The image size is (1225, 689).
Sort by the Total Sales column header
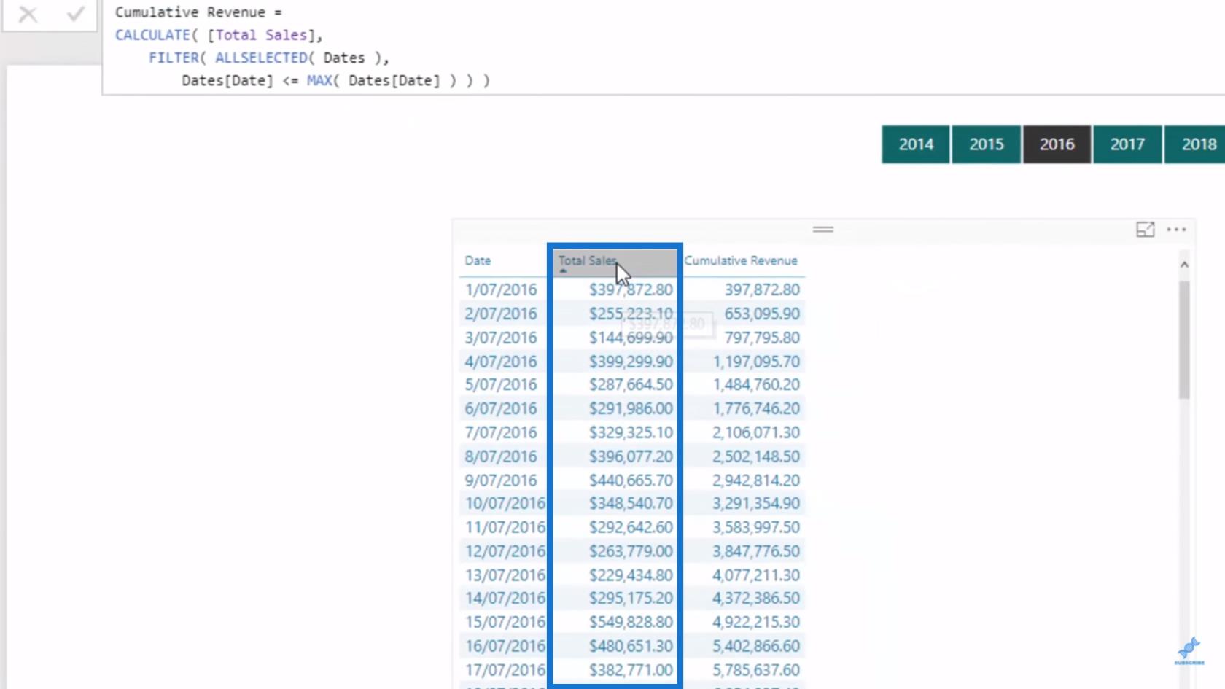[x=588, y=260]
